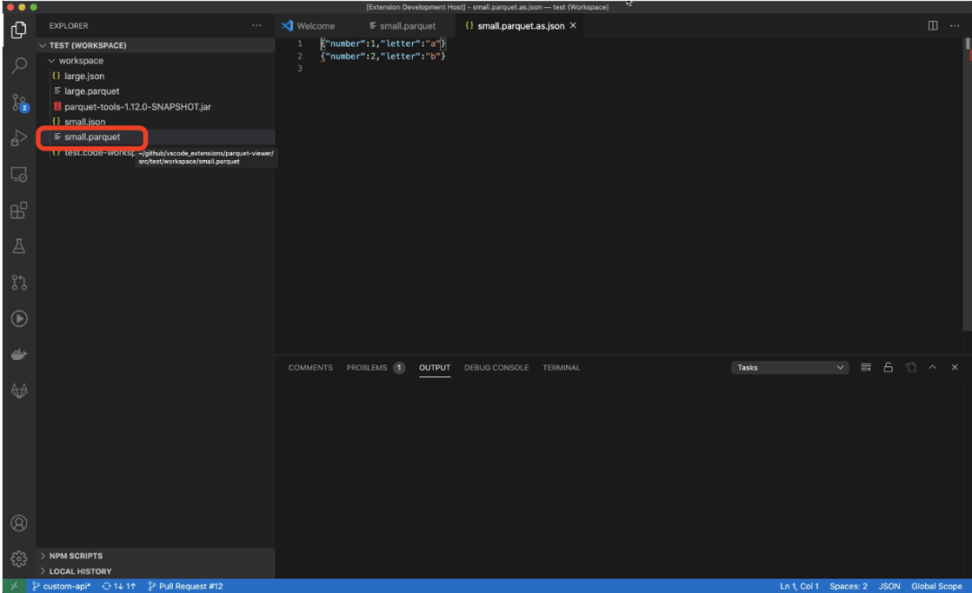This screenshot has height=593, width=972.
Task: Click the custom-api branch in status bar
Action: [61, 586]
